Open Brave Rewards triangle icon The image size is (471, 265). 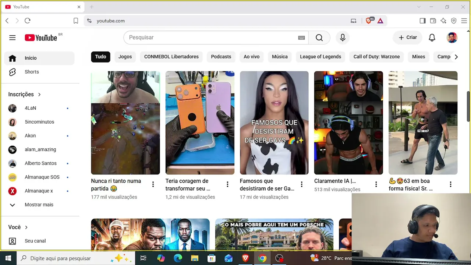pyautogui.click(x=380, y=21)
